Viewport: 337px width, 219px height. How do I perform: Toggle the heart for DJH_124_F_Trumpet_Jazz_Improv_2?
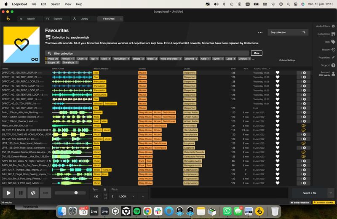click(x=278, y=170)
